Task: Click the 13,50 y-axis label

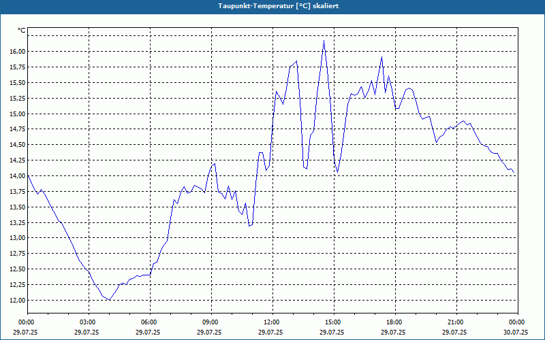Action: coord(17,207)
